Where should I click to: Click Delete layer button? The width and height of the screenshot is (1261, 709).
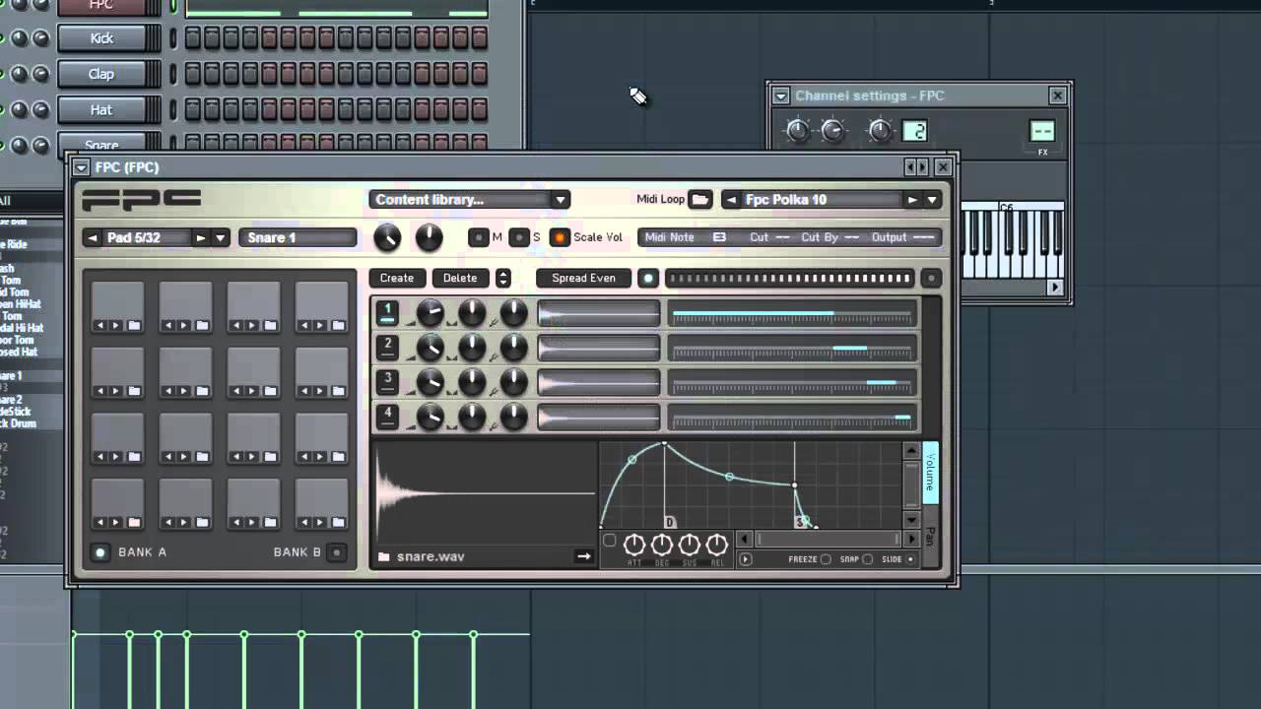(x=460, y=279)
